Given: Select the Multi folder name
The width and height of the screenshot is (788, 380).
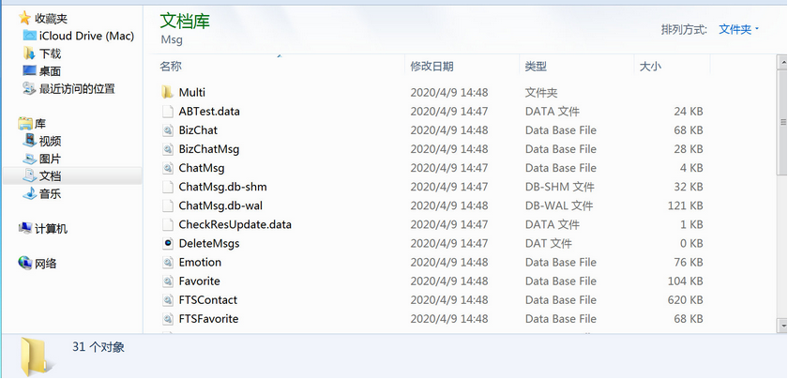Looking at the screenshot, I should (192, 93).
